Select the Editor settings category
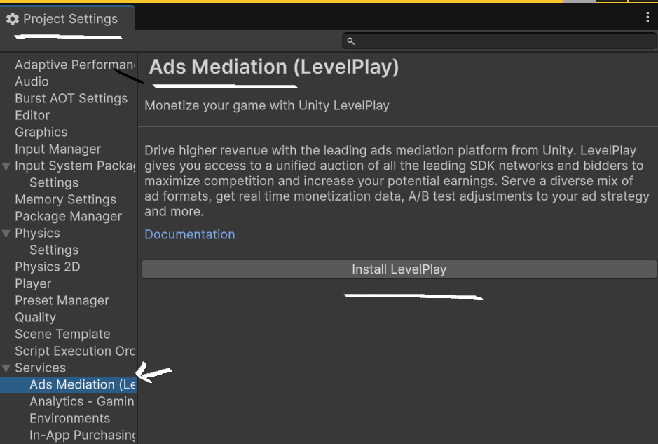Viewport: 658px width, 444px height. [32, 115]
